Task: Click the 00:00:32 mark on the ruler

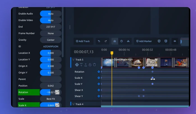Action: (x=147, y=50)
